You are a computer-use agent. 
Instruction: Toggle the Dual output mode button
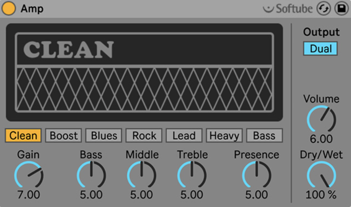pyautogui.click(x=320, y=48)
